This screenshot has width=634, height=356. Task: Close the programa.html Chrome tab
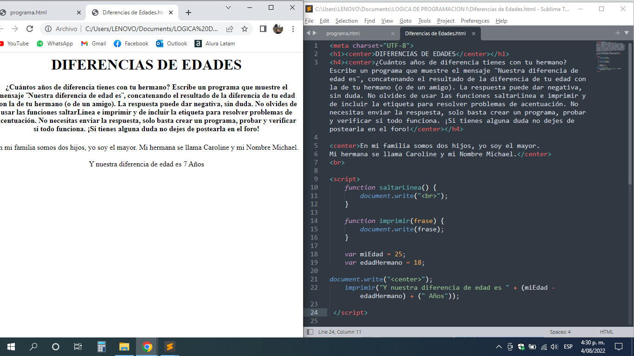78,13
